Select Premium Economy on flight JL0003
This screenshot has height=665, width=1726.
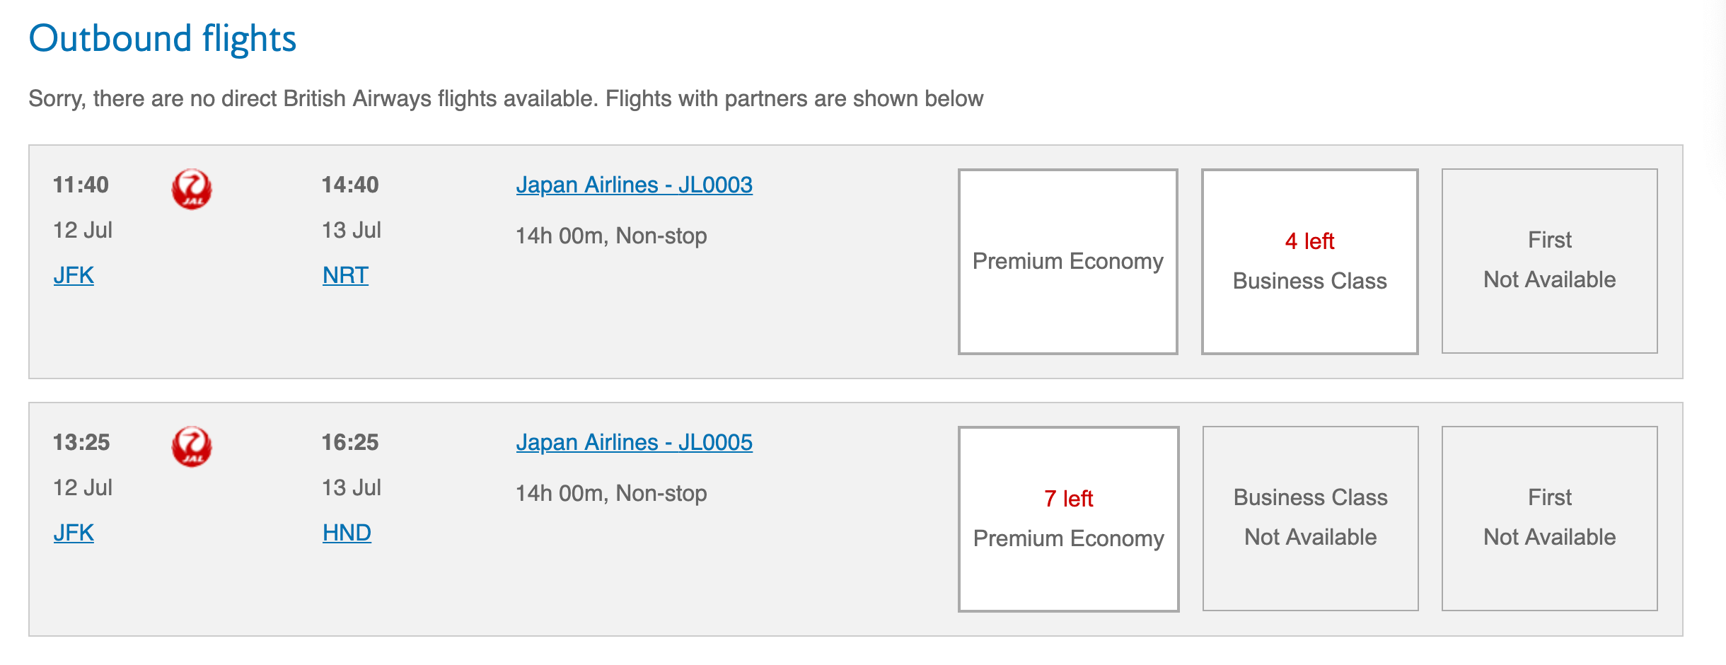click(x=1067, y=261)
